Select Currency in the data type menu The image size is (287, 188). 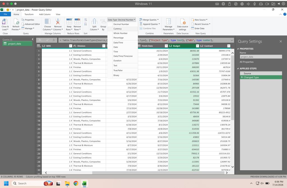(123, 29)
